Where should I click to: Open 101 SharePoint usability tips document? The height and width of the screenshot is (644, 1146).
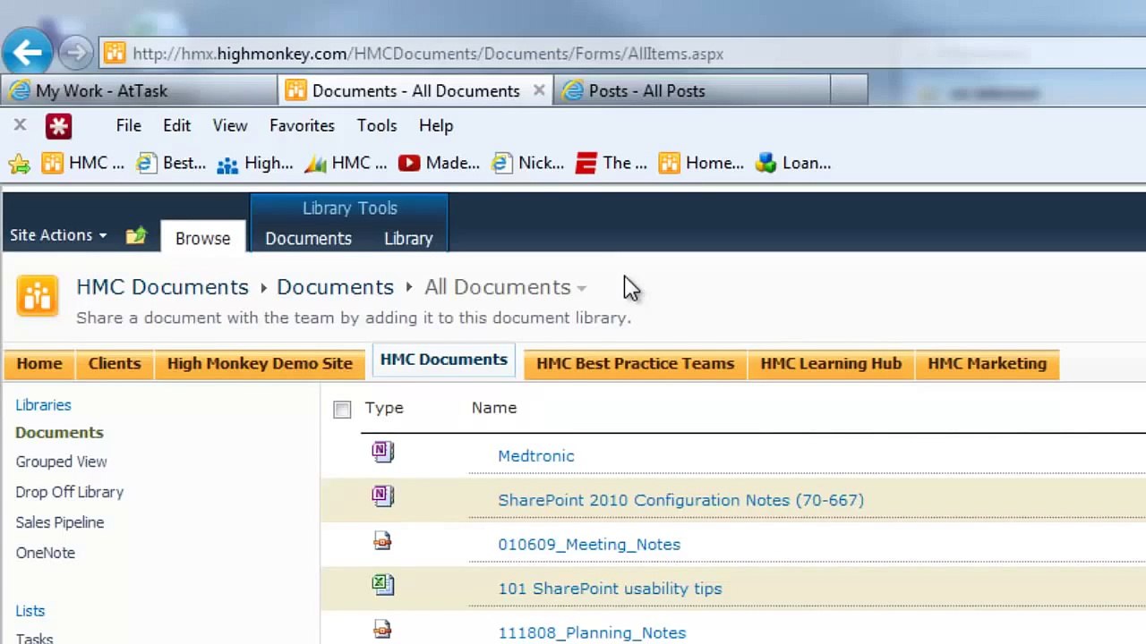[610, 589]
